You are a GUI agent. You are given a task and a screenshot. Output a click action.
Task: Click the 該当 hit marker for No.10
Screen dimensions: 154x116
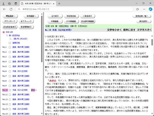click(x=33, y=90)
